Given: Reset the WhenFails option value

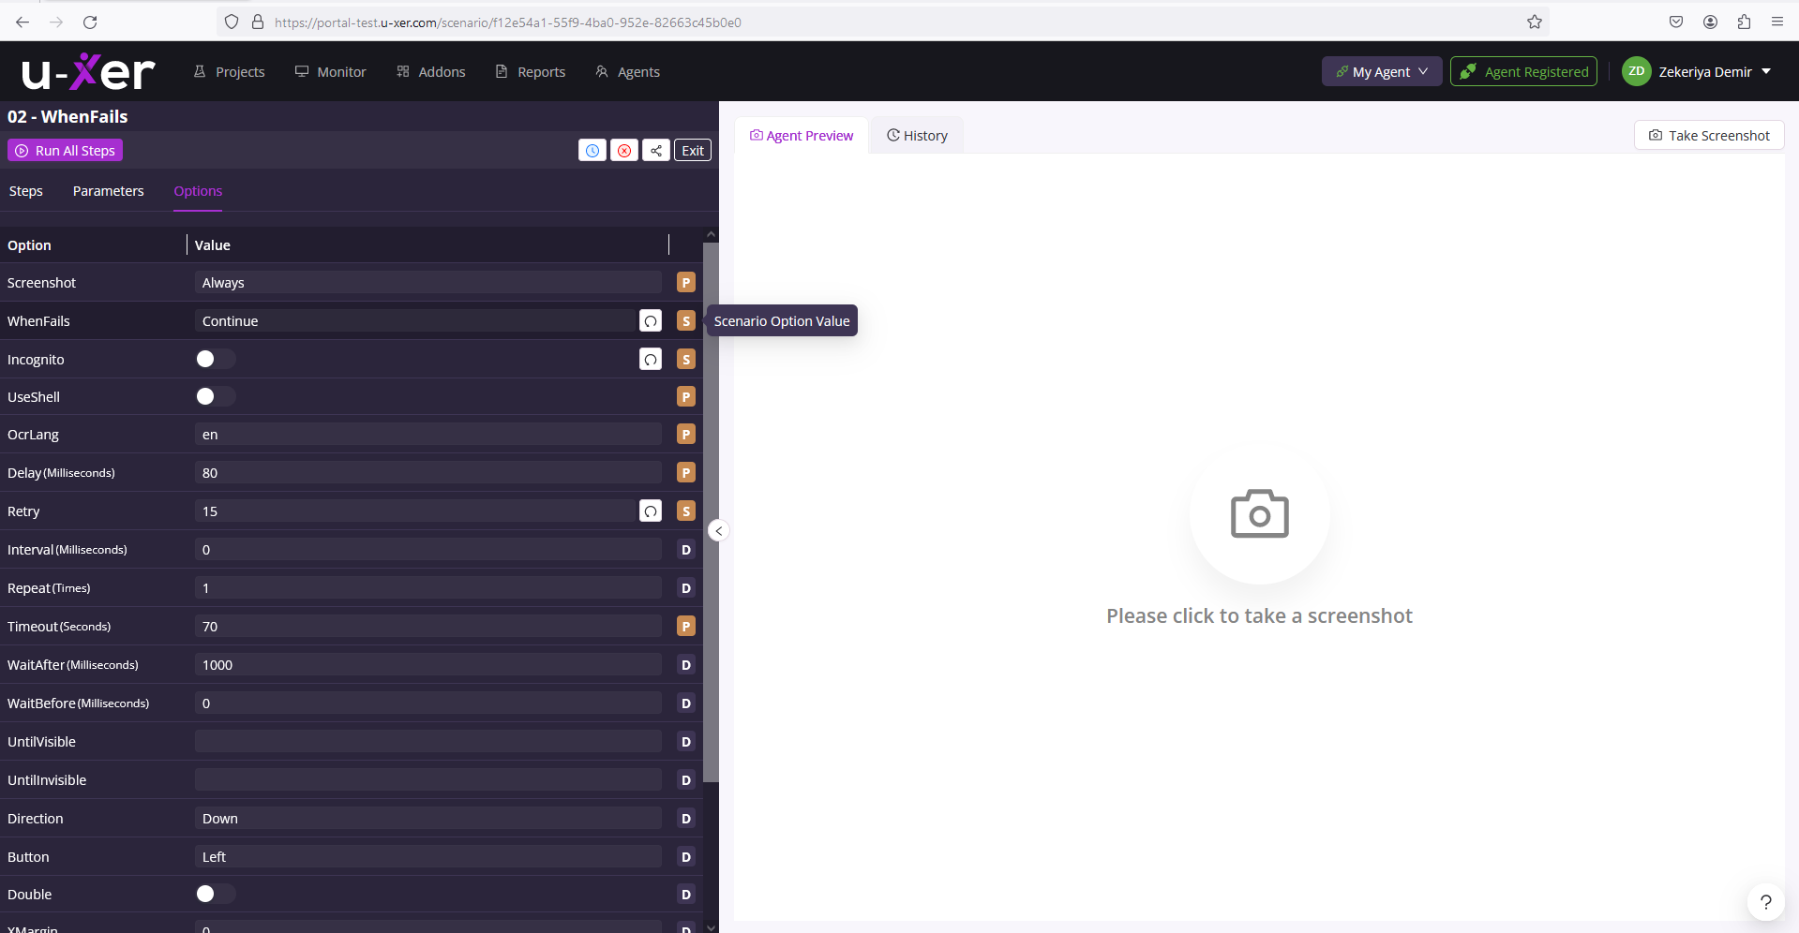Looking at the screenshot, I should 651,321.
